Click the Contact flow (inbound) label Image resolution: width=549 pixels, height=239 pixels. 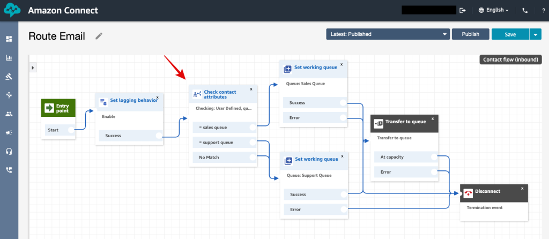tap(510, 59)
